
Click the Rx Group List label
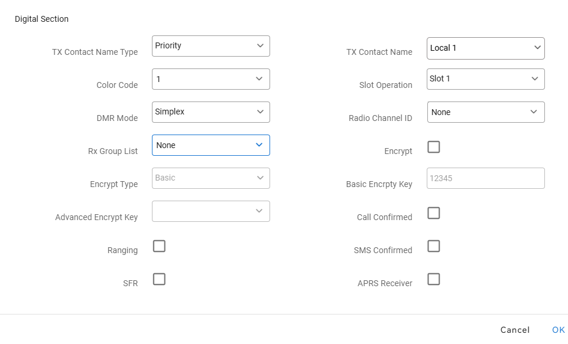[x=113, y=151]
